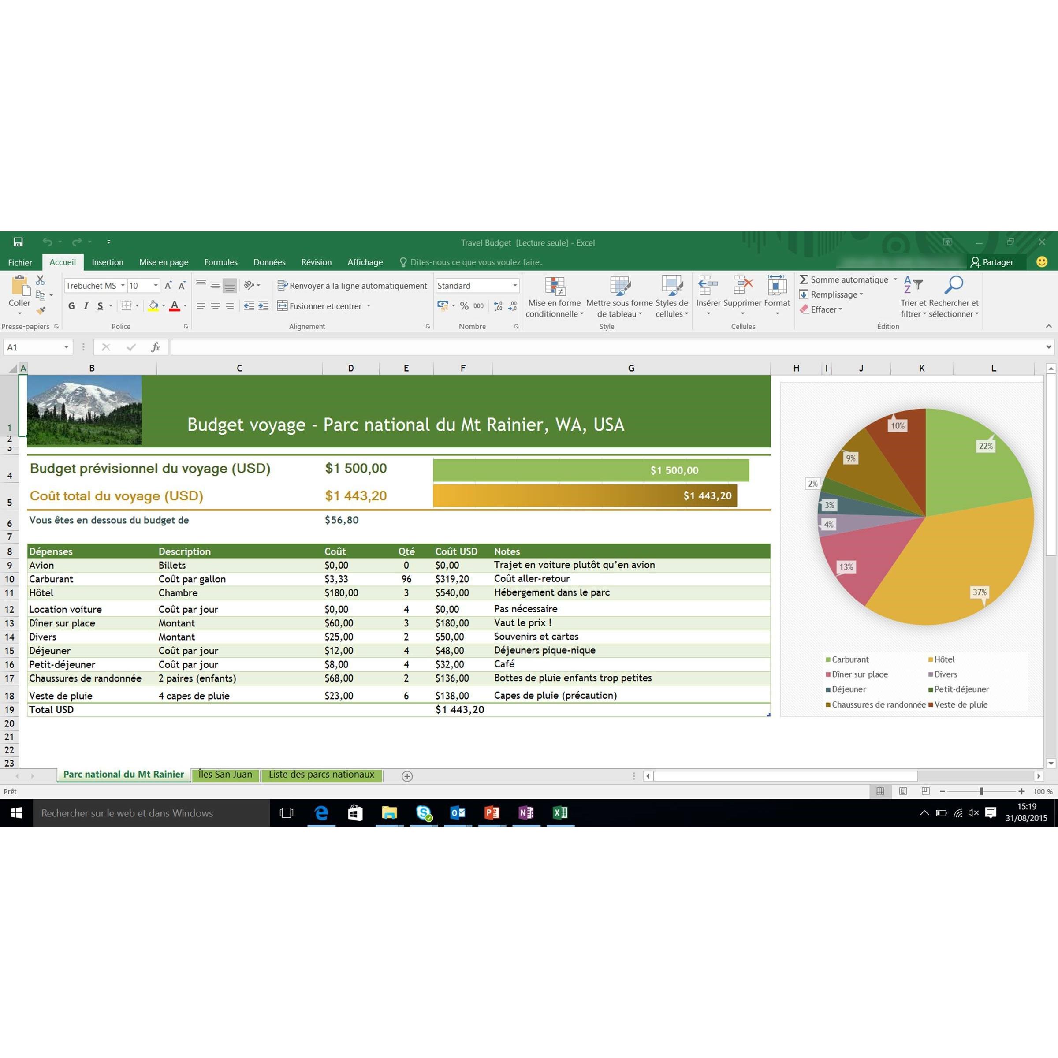Click the Cut scissors icon
Viewport: 1058px width, 1058px height.
[x=41, y=280]
